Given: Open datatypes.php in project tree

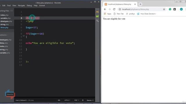Looking at the screenshot, I should tap(6, 40).
